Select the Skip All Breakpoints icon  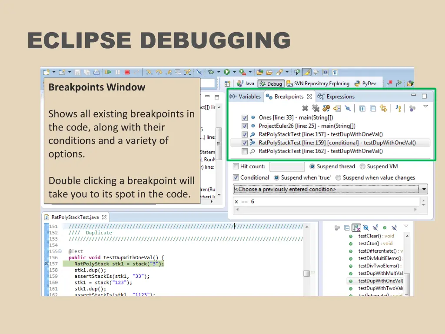(x=348, y=108)
